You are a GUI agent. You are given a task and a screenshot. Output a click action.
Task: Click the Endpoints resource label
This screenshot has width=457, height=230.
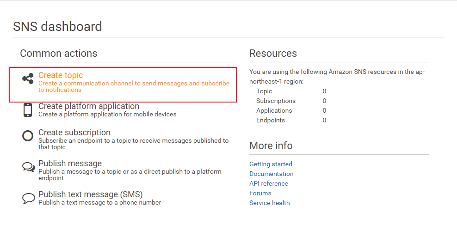pyautogui.click(x=270, y=120)
